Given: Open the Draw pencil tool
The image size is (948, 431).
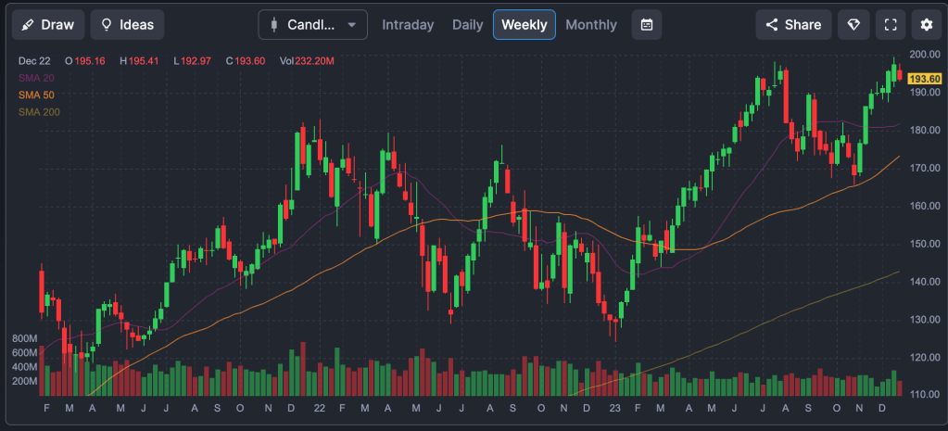Looking at the screenshot, I should point(48,25).
